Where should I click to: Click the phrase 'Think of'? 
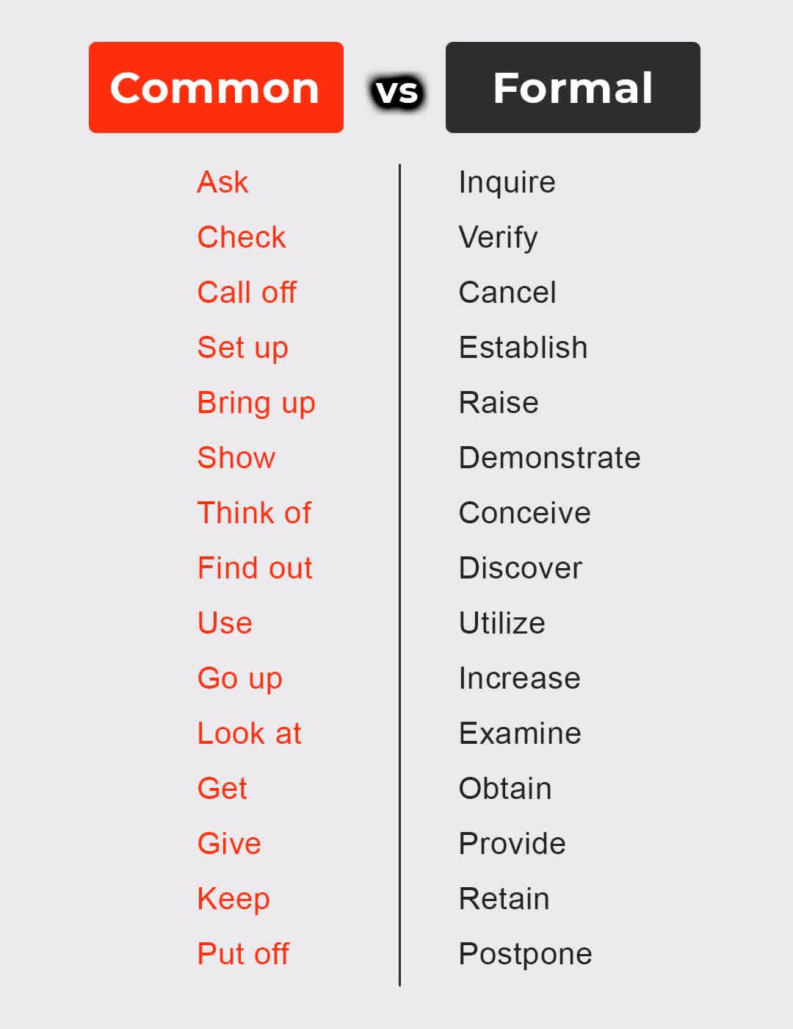[254, 513]
